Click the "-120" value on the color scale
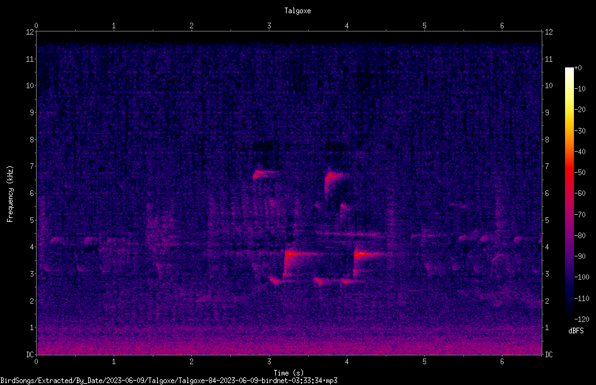The height and width of the screenshot is (385, 596). tap(581, 319)
